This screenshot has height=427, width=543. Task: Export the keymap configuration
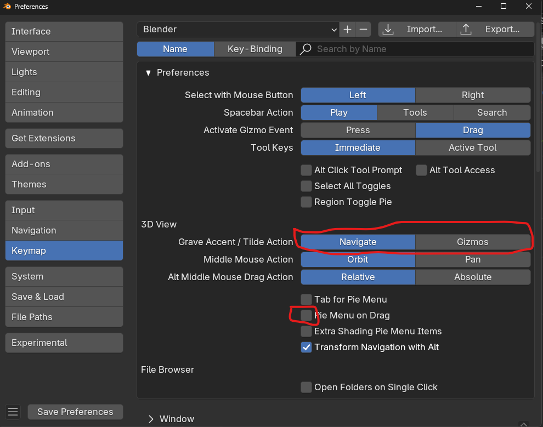496,30
